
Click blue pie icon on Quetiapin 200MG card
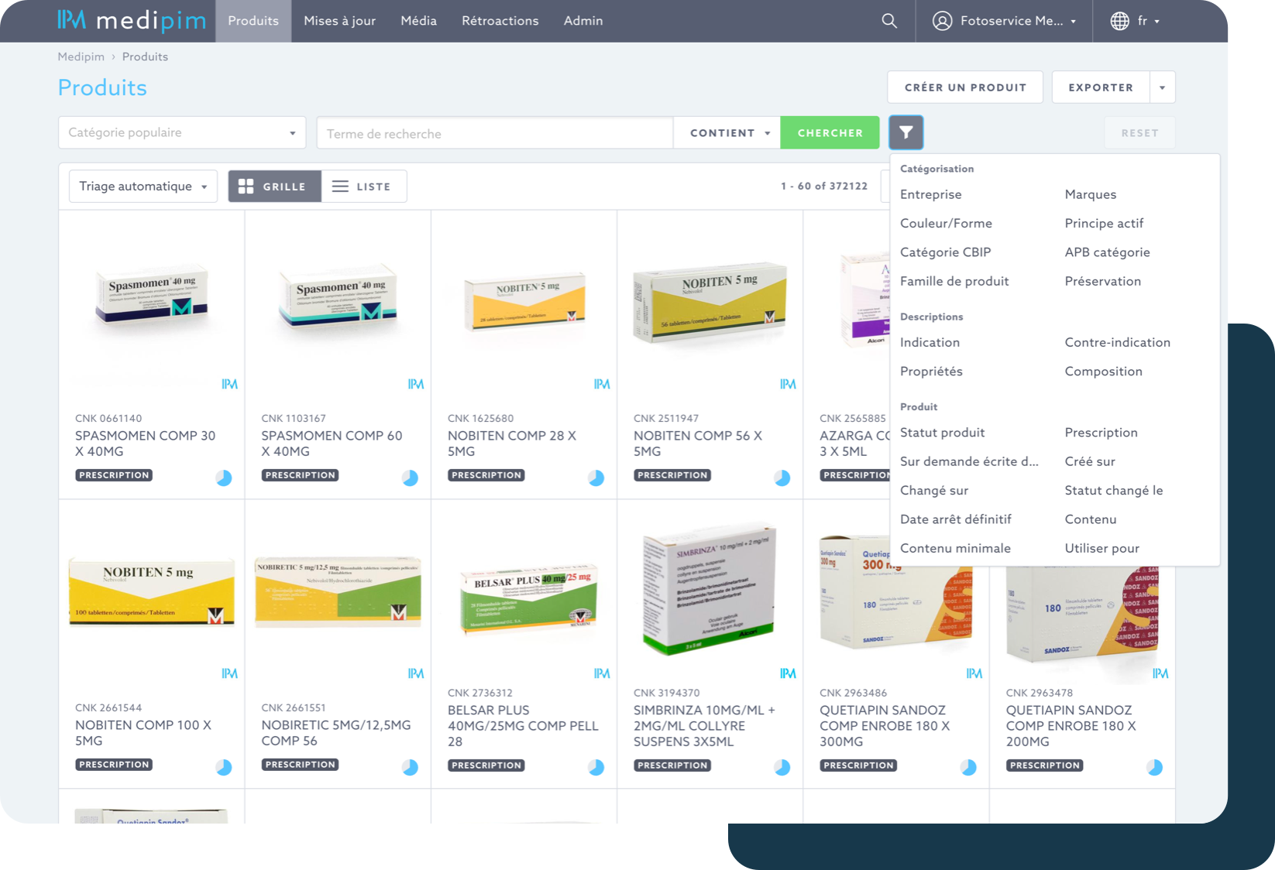[1154, 767]
